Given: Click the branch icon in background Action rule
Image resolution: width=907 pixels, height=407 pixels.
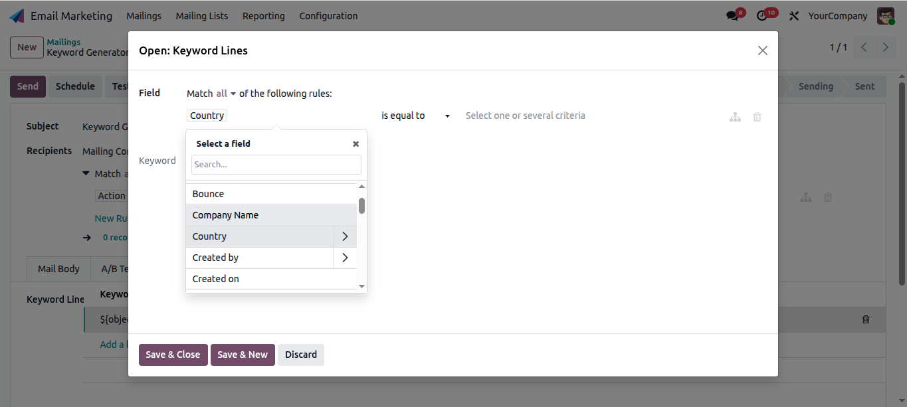Looking at the screenshot, I should (x=806, y=197).
